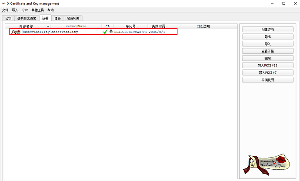Click the green CA checkmark icon
This screenshot has width=300, height=181.
[105, 32]
